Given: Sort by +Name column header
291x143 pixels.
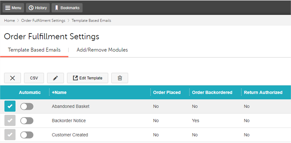Looking at the screenshot, I should [59, 92].
